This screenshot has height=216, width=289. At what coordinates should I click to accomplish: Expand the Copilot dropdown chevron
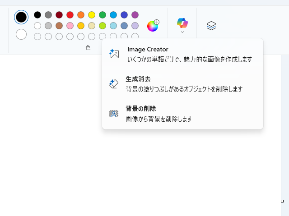click(x=182, y=32)
